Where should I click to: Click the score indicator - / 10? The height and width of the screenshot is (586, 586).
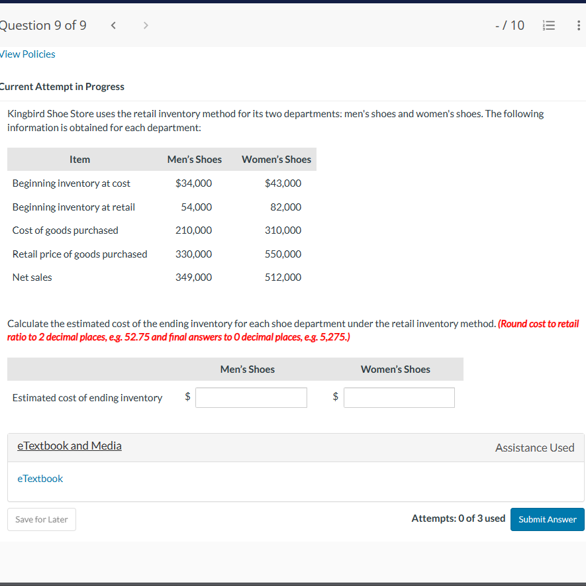pyautogui.click(x=510, y=25)
